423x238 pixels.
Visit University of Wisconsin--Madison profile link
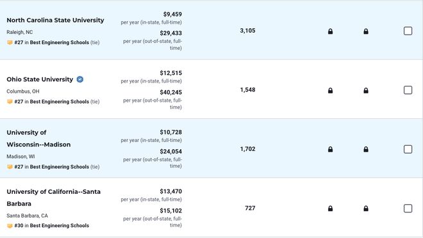38,138
